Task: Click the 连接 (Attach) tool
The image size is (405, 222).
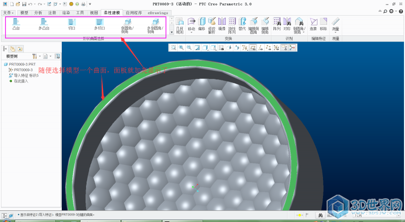Action: pos(313,24)
